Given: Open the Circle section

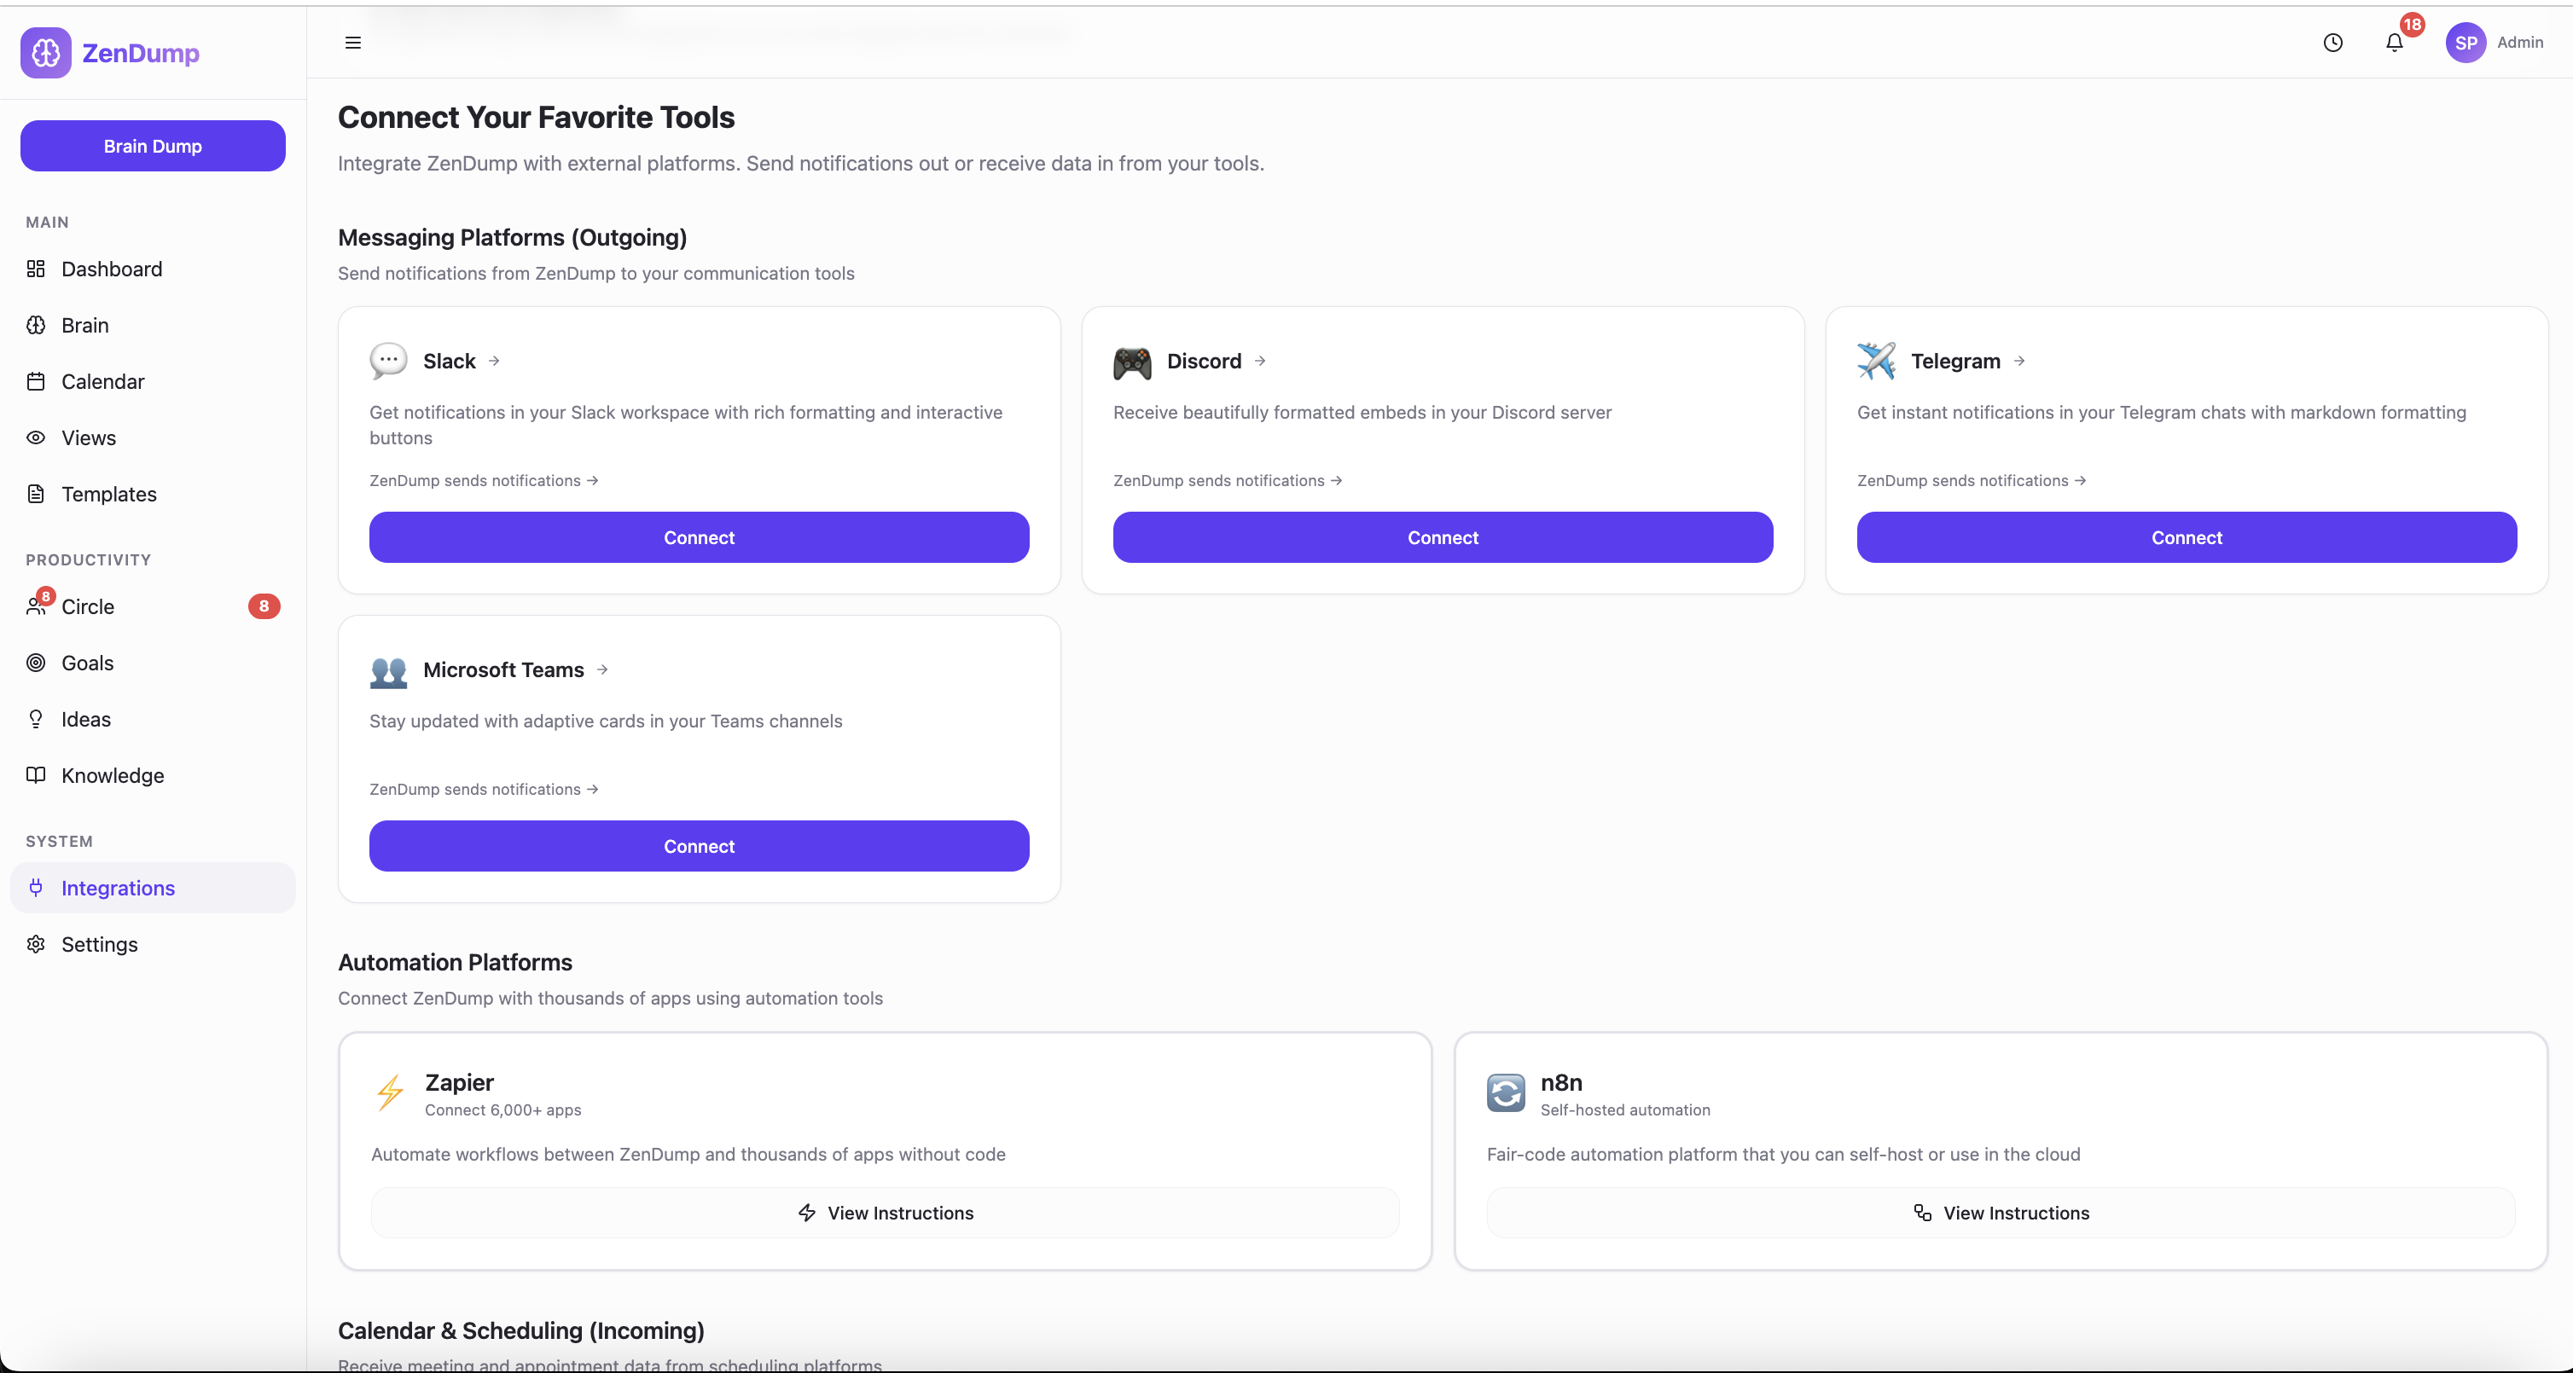Looking at the screenshot, I should [153, 606].
